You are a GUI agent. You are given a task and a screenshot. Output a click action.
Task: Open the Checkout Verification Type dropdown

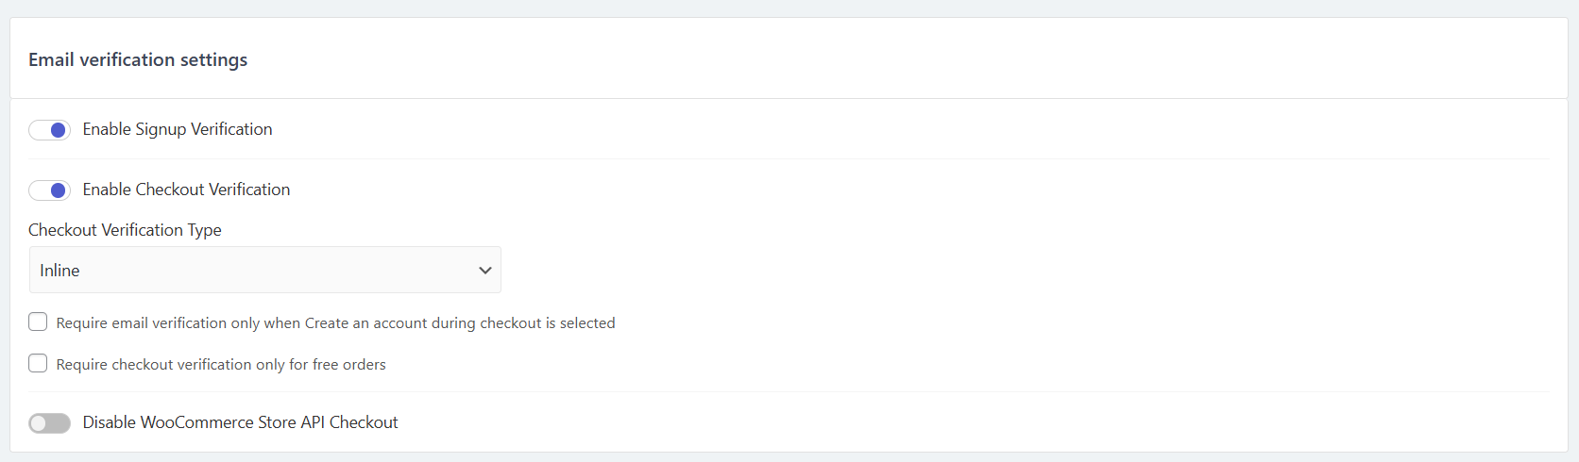coord(264,271)
